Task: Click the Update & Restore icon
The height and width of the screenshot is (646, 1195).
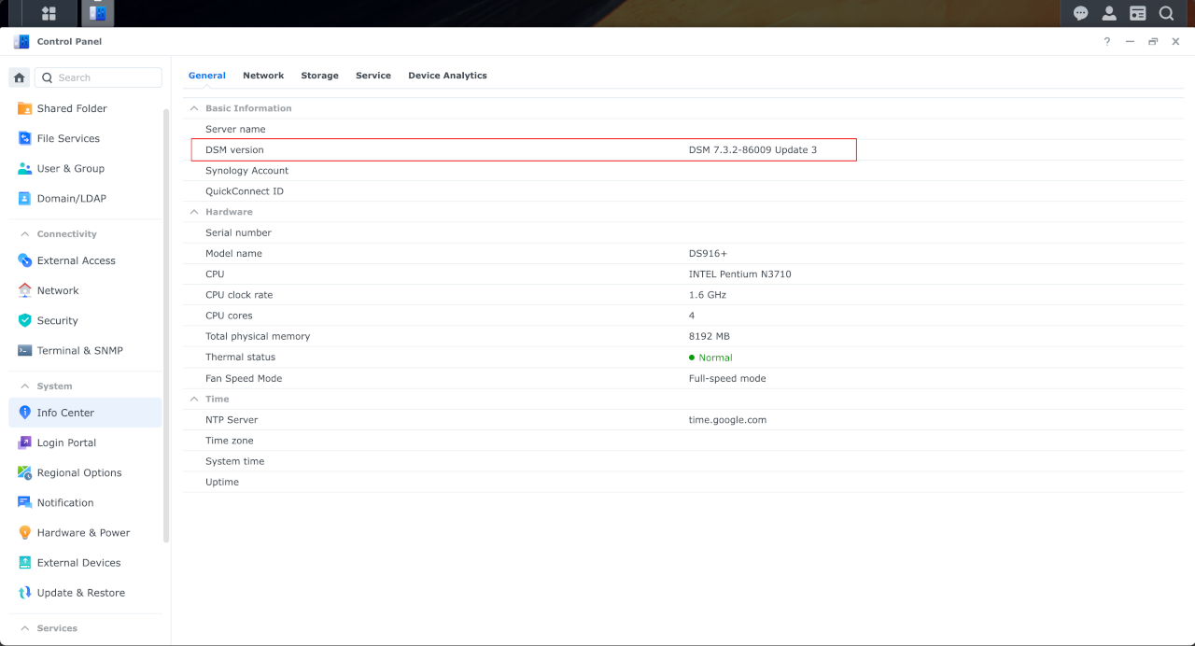Action: pyautogui.click(x=25, y=592)
